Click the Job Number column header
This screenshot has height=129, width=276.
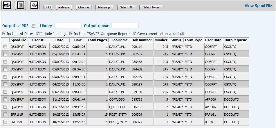pos(142,40)
